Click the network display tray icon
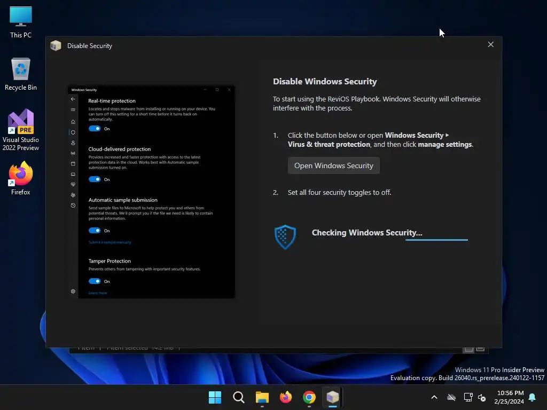 pos(468,397)
